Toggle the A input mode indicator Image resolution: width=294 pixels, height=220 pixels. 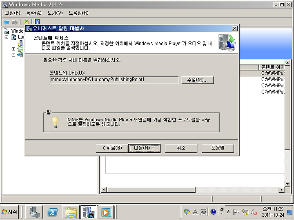click(x=195, y=212)
